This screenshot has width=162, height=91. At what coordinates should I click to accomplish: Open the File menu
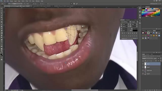click(x=5, y=1)
